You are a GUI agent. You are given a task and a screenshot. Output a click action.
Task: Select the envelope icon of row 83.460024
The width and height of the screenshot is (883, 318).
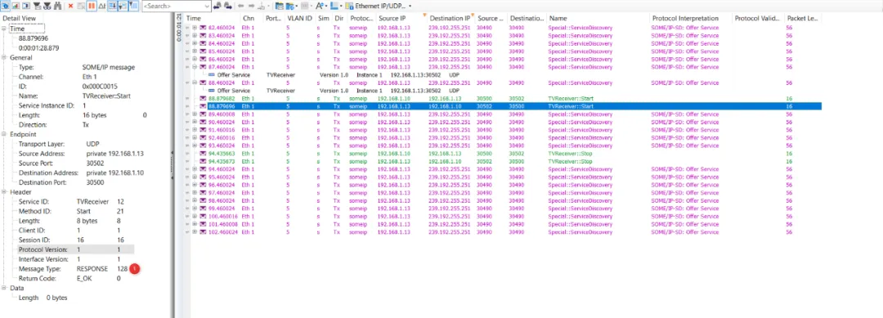coord(203,35)
